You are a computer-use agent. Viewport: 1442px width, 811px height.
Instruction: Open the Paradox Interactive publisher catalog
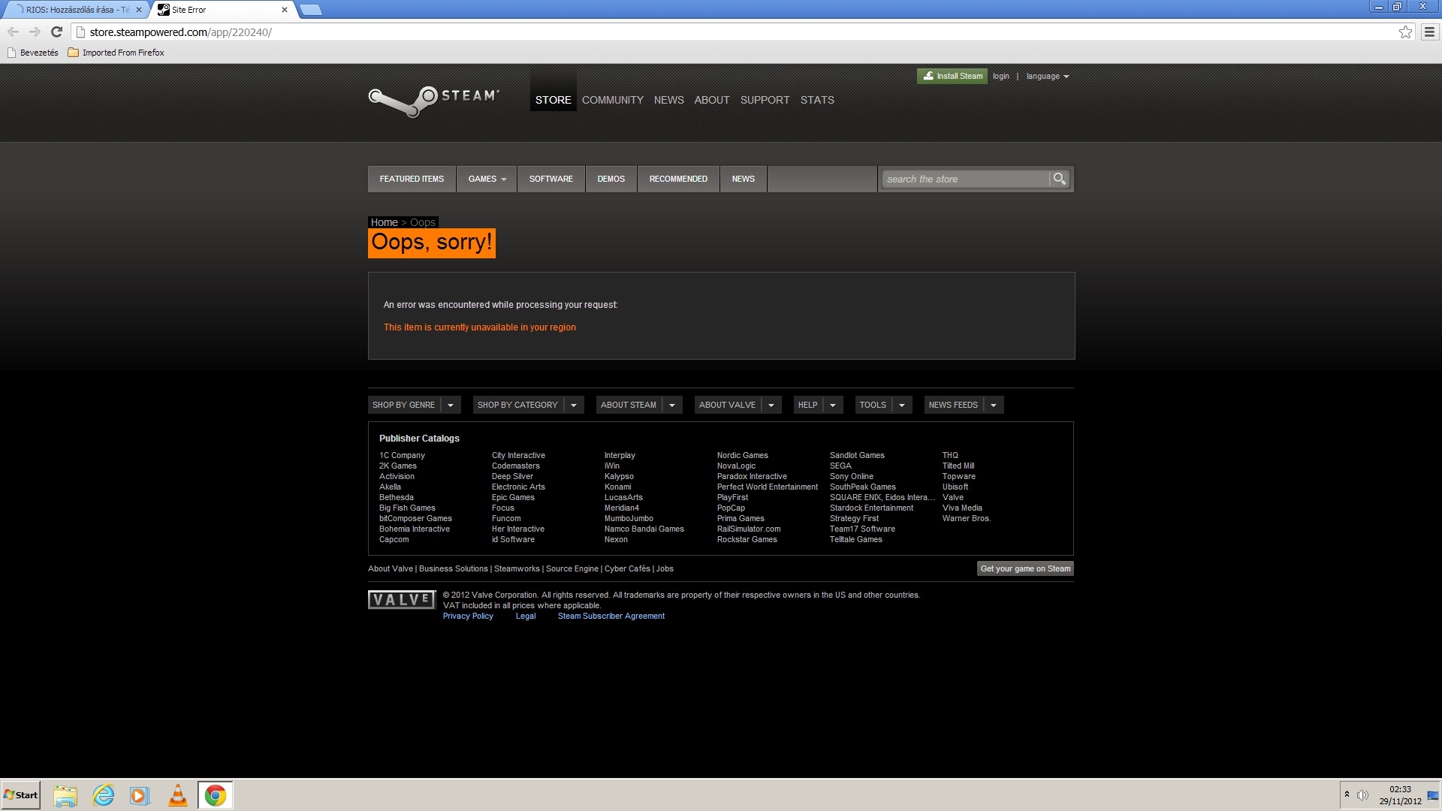point(752,476)
